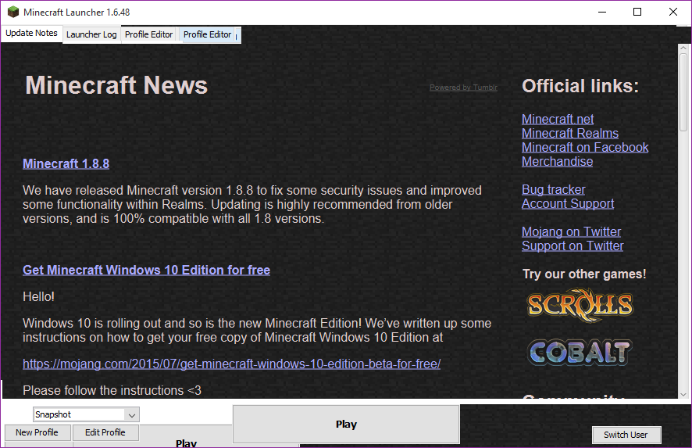Screen dimensions: 692x448
Task: Expand the Snapshot profile dropdown
Action: click(131, 415)
